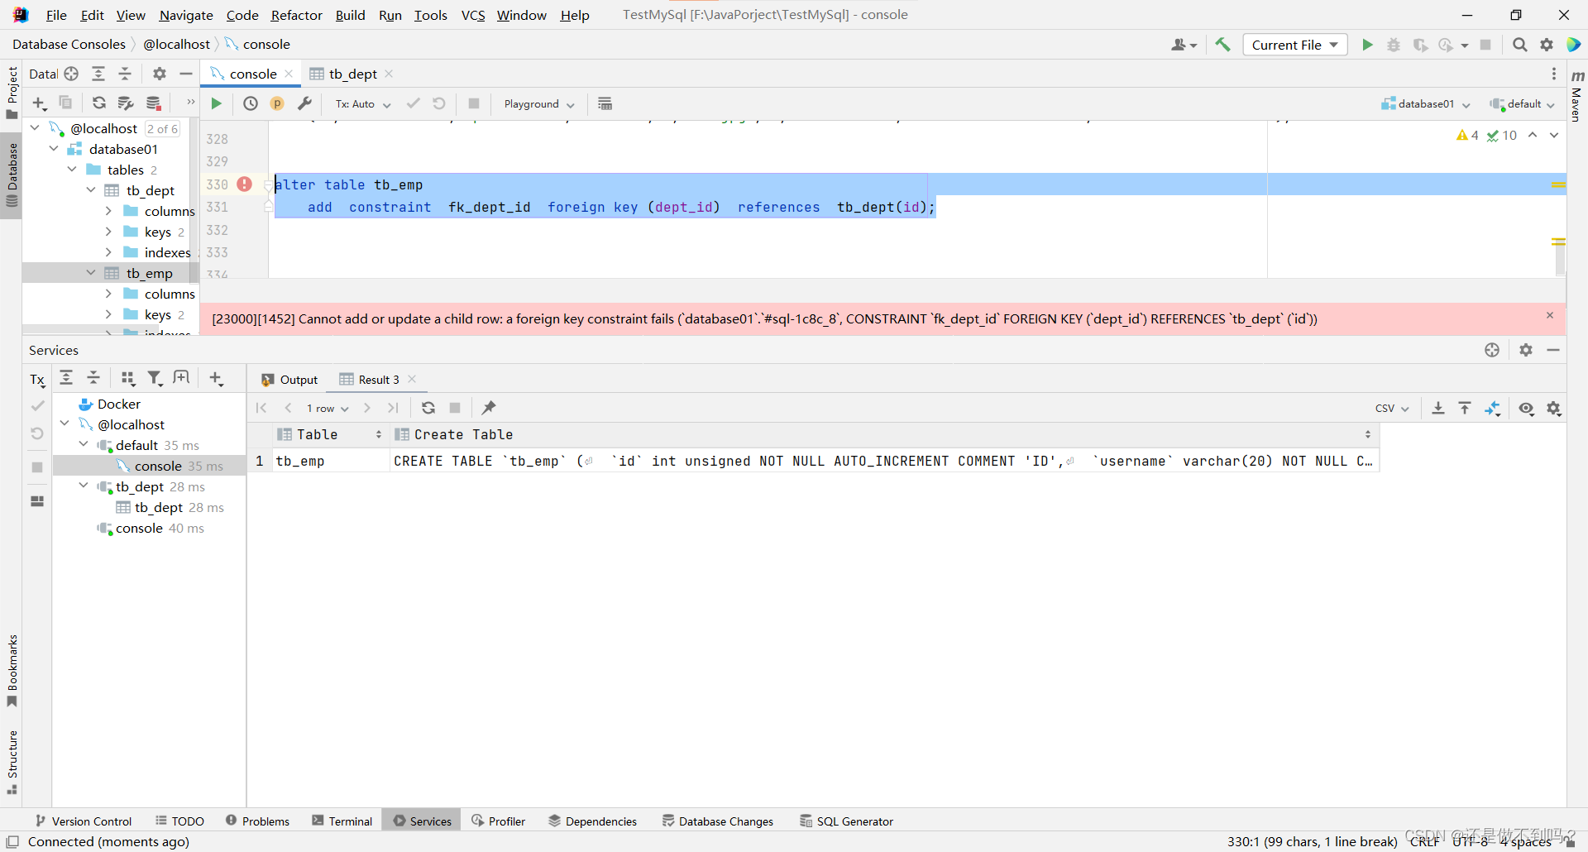Open Database Changes tool window
Image resolution: width=1588 pixels, height=852 pixels.
[x=718, y=821]
